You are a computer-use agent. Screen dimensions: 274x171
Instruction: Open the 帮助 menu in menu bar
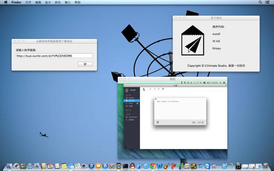click(77, 2)
